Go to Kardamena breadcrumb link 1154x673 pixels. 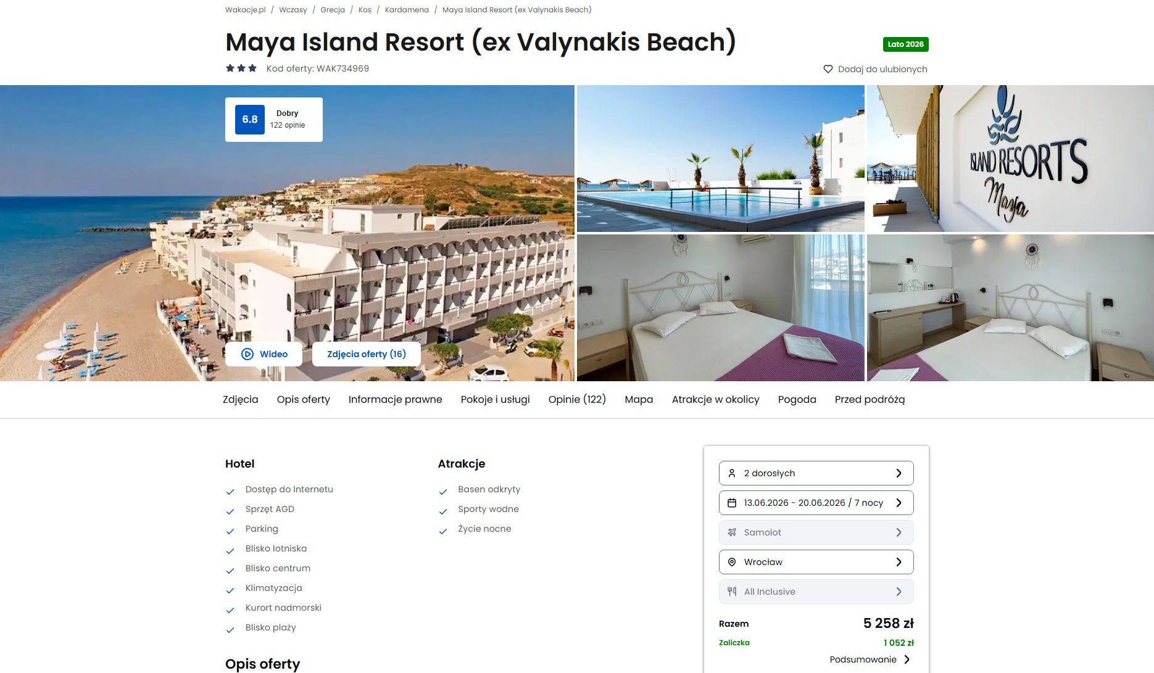407,10
